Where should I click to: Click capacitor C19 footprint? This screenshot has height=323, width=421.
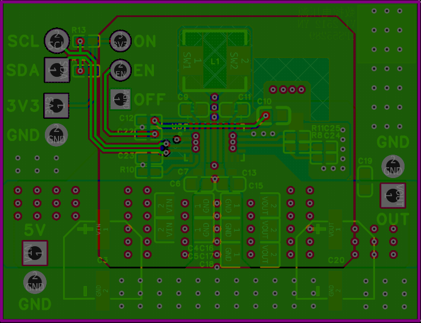(365, 181)
